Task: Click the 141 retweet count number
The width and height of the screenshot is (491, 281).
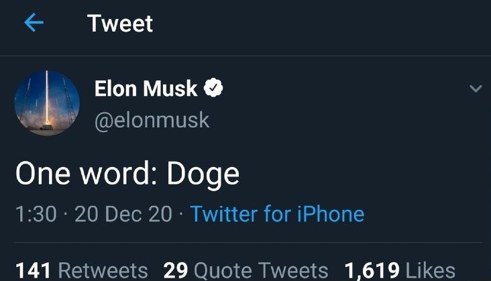Action: point(34,270)
